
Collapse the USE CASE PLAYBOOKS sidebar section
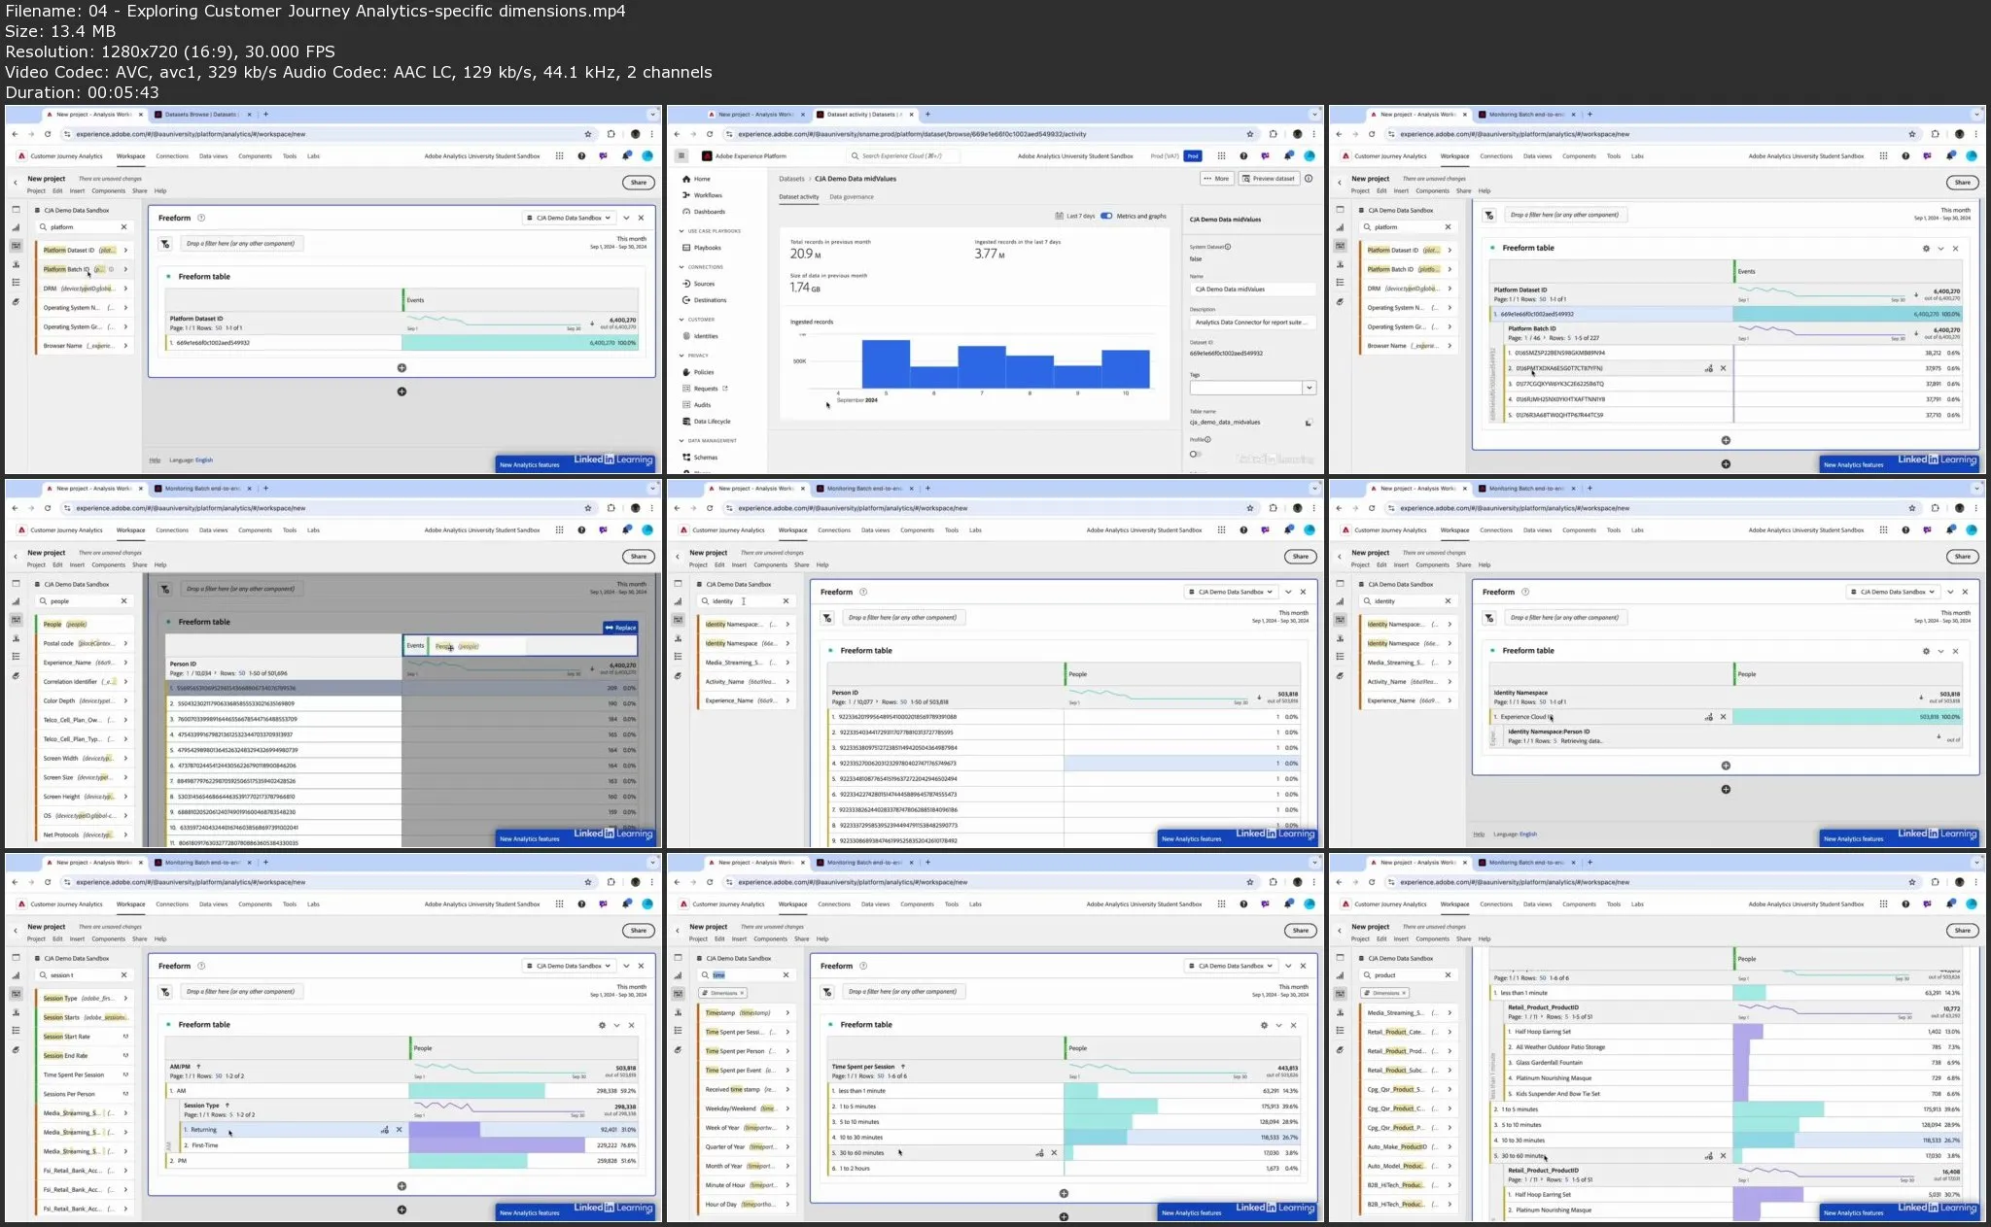click(681, 231)
